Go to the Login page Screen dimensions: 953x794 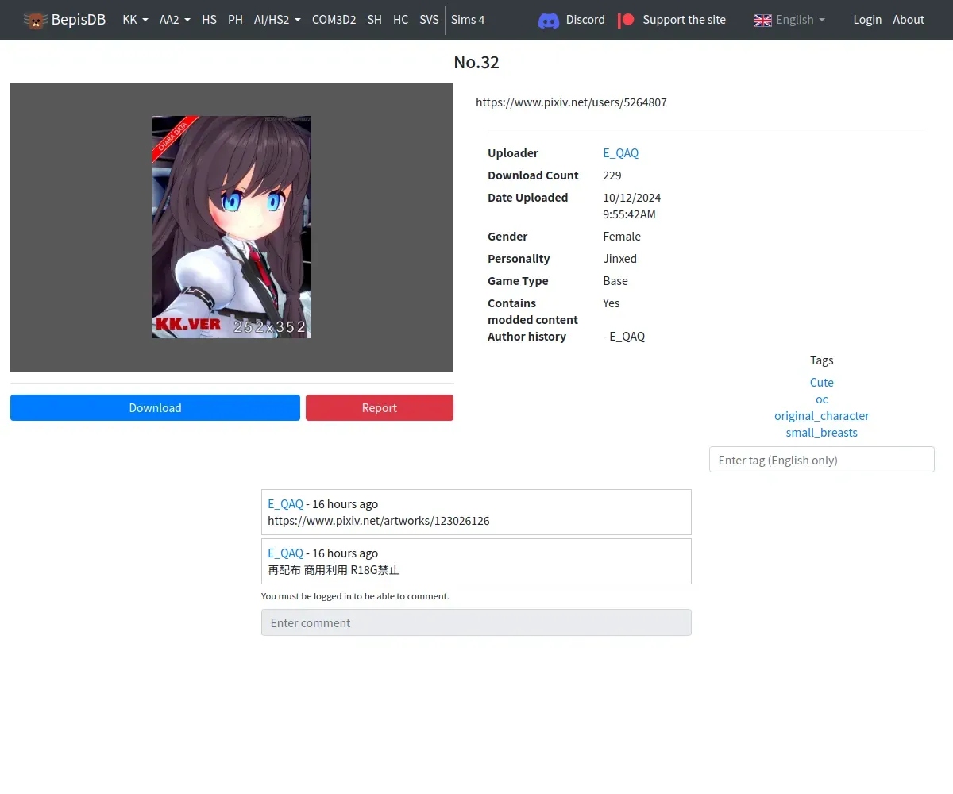tap(867, 20)
